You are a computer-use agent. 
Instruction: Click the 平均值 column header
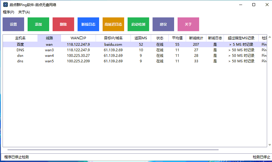click(177, 38)
